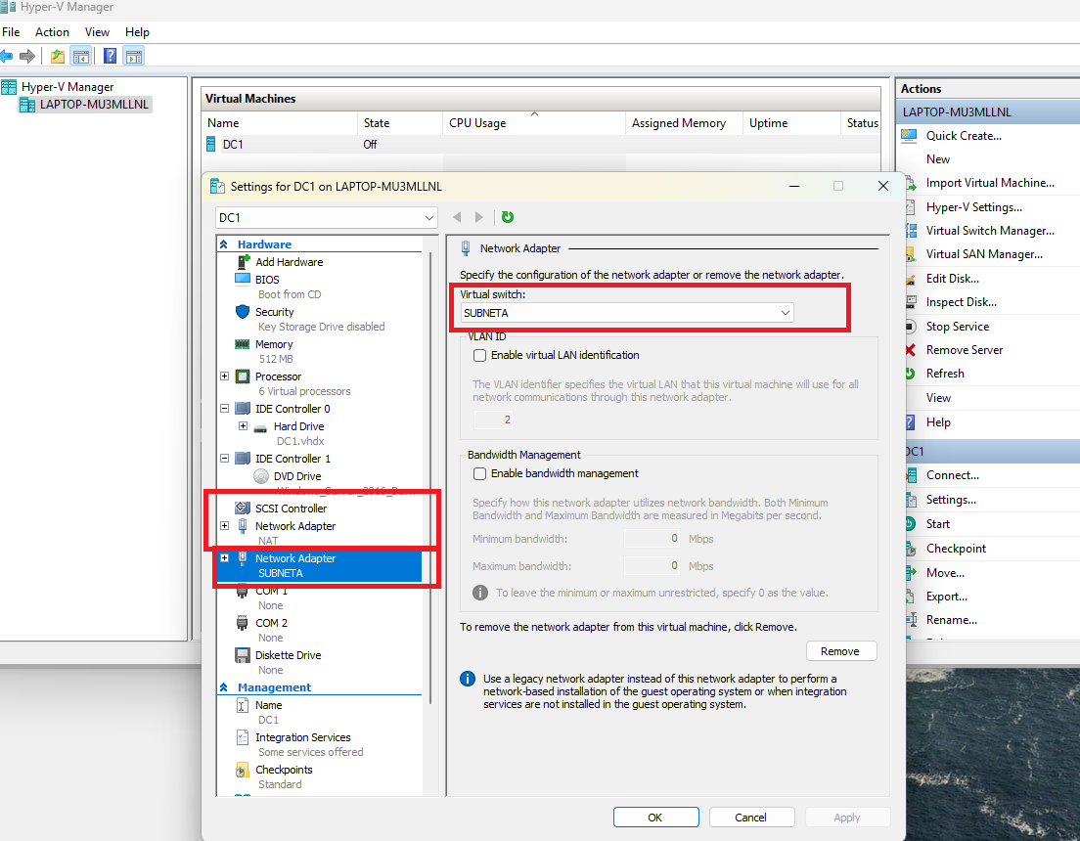Image resolution: width=1080 pixels, height=841 pixels.
Task: Click the VLAN identifier input field
Action: click(494, 420)
